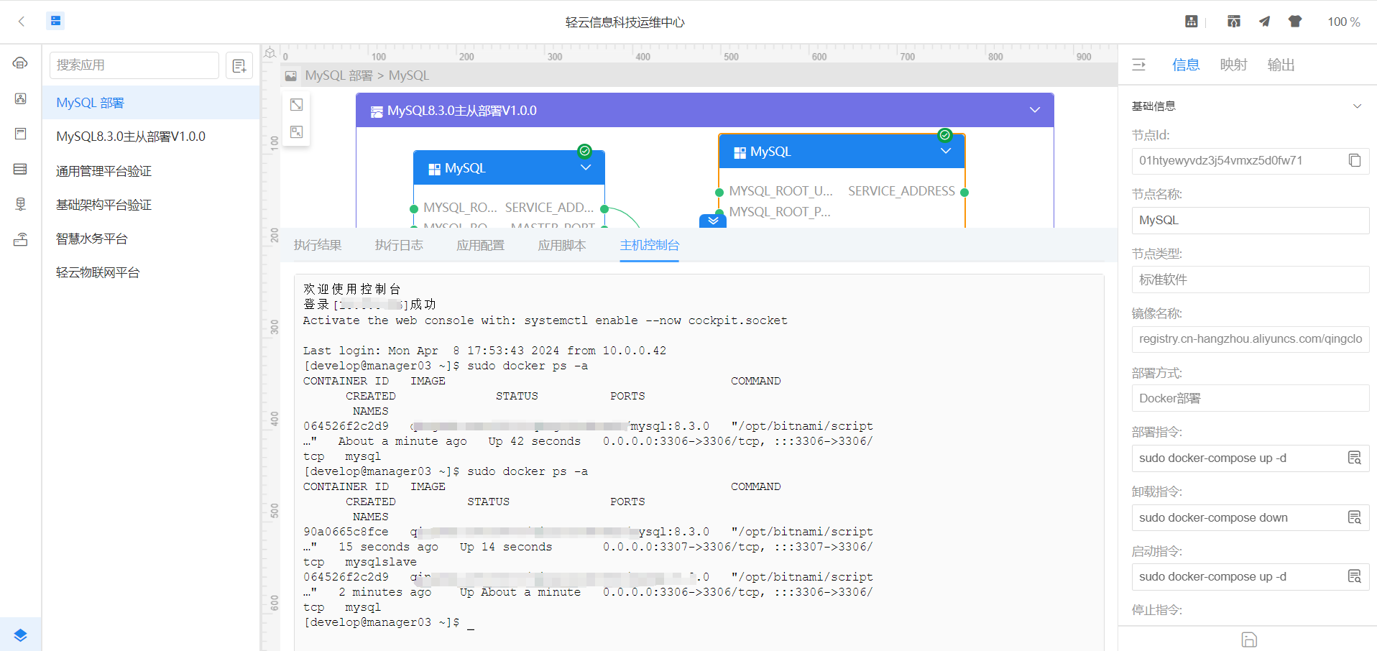Click the 节点类型 field 标准软件
The width and height of the screenshot is (1377, 651).
(x=1251, y=280)
